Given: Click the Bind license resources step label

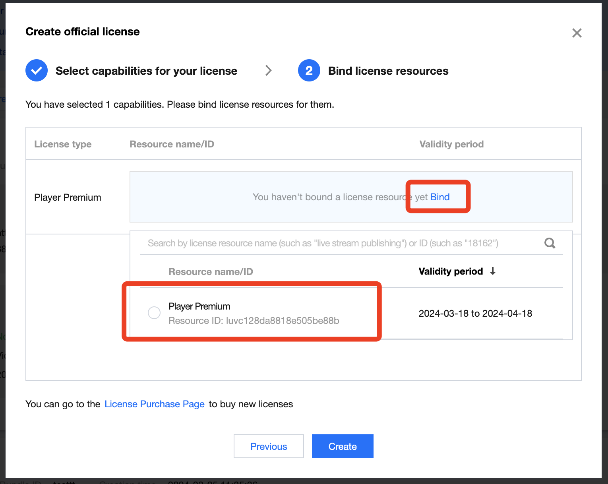Looking at the screenshot, I should point(388,71).
